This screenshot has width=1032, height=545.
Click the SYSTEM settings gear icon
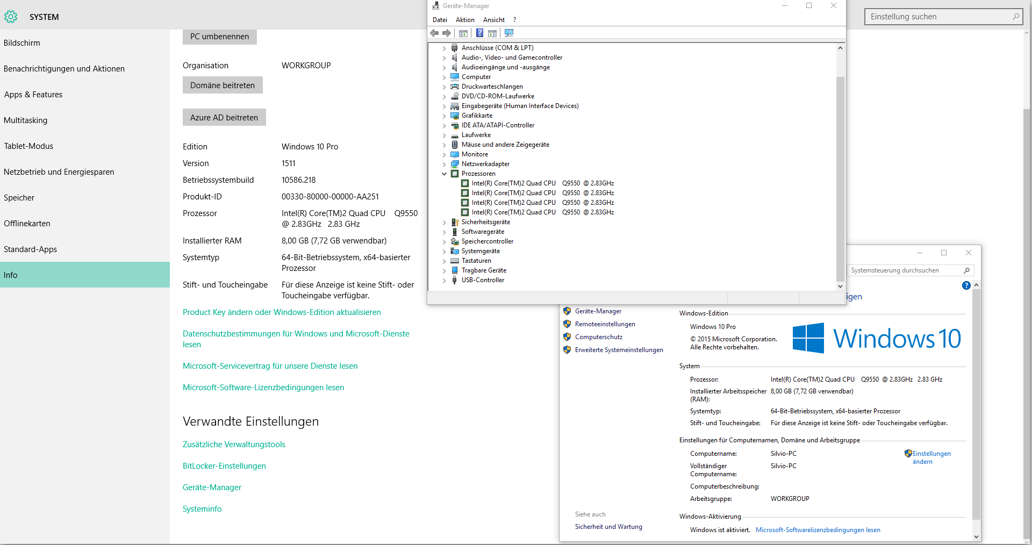click(x=11, y=17)
